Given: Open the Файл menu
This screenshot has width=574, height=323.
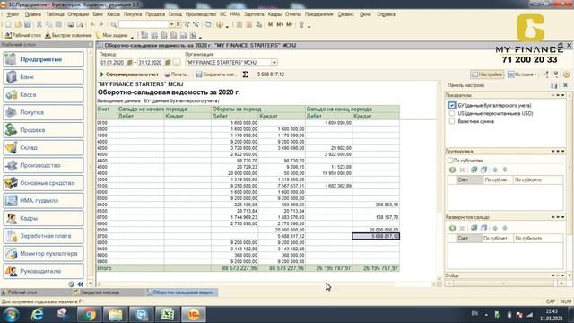Looking at the screenshot, I should (13, 14).
